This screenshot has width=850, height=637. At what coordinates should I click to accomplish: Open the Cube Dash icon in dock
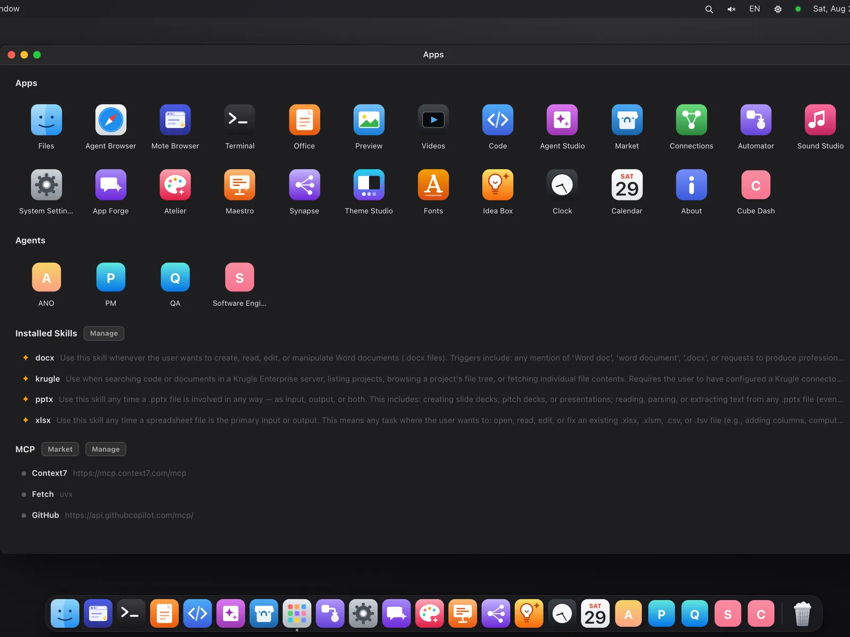coord(761,614)
